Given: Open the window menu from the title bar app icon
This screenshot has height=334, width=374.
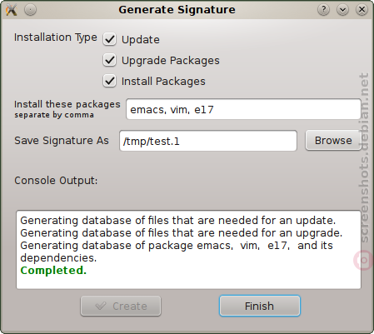Looking at the screenshot, I should pyautogui.click(x=12, y=10).
